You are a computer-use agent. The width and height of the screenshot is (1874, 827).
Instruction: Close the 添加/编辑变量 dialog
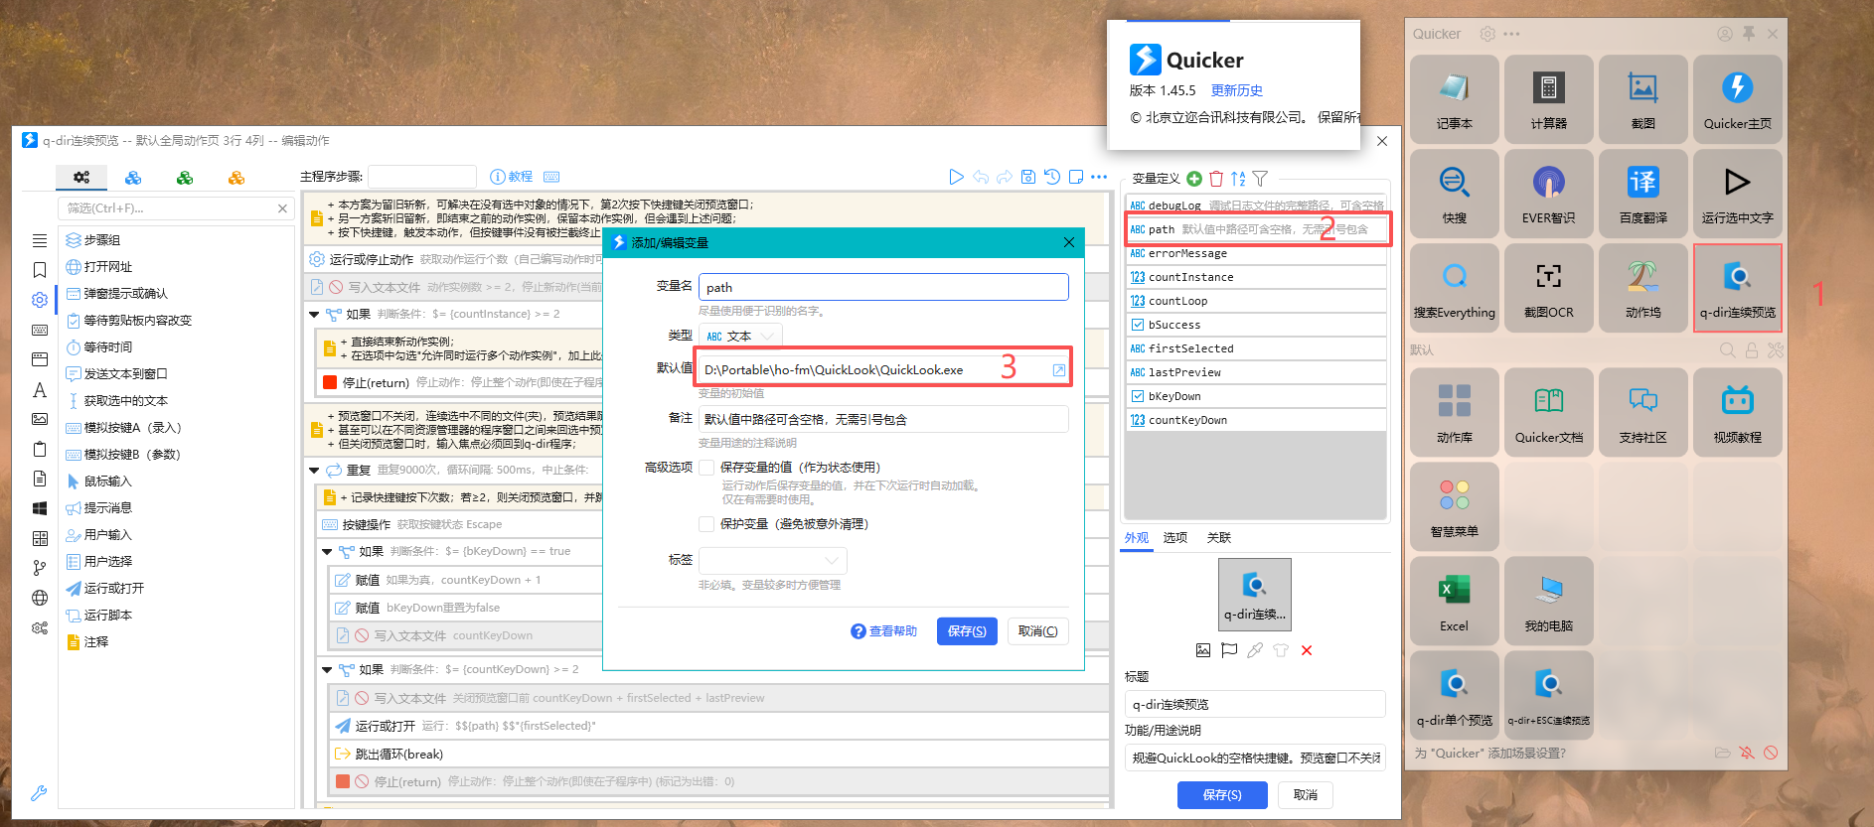[1069, 242]
